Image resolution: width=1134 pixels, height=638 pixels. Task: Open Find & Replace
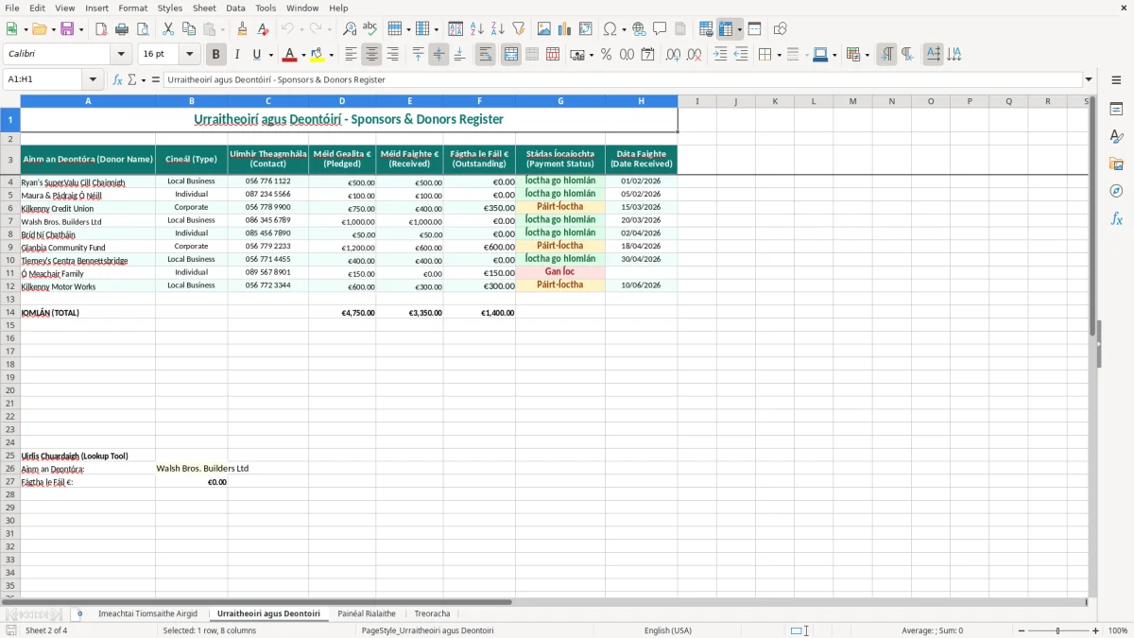(350, 29)
